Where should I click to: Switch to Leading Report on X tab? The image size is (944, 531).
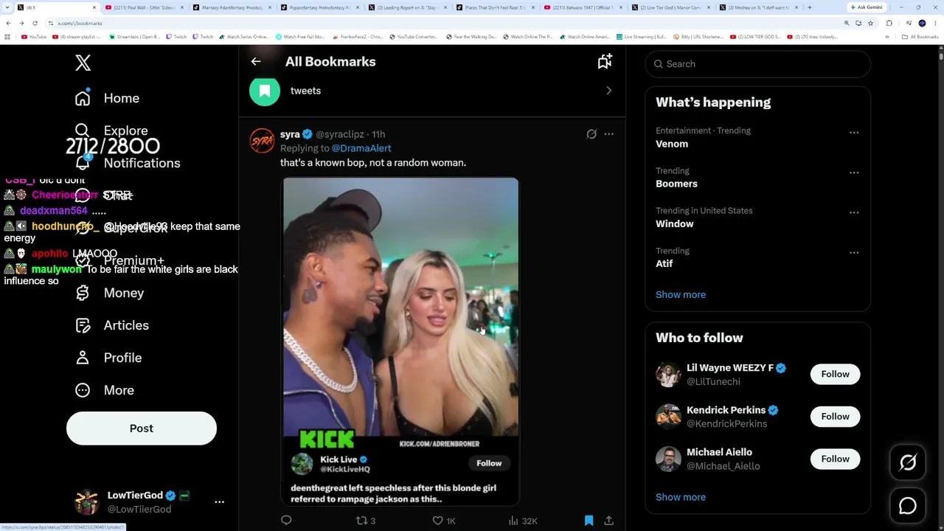click(x=406, y=7)
